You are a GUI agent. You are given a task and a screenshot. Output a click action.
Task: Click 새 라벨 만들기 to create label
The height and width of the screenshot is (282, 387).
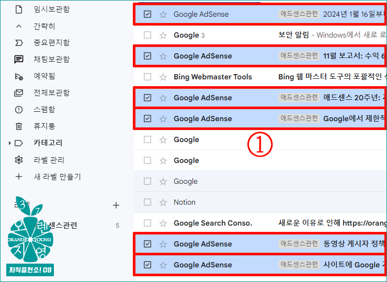tap(57, 177)
